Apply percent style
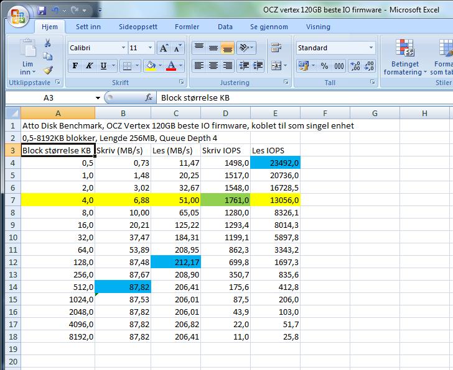 pyautogui.click(x=324, y=66)
